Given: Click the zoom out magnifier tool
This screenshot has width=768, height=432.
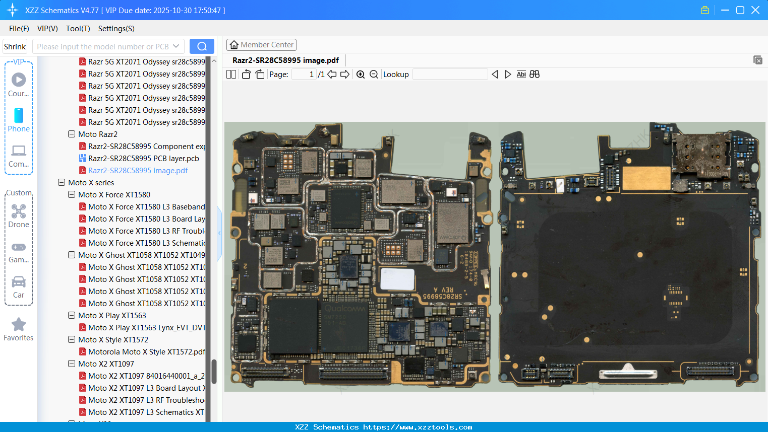Looking at the screenshot, I should click(374, 74).
